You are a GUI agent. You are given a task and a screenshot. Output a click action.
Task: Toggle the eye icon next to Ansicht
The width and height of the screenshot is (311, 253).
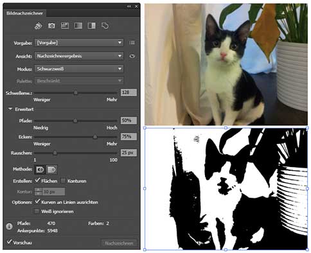point(132,56)
